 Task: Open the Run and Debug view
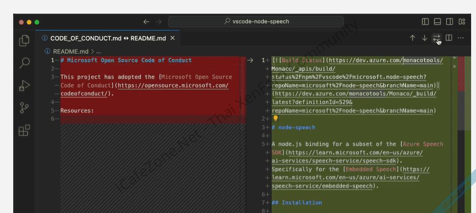[x=24, y=86]
